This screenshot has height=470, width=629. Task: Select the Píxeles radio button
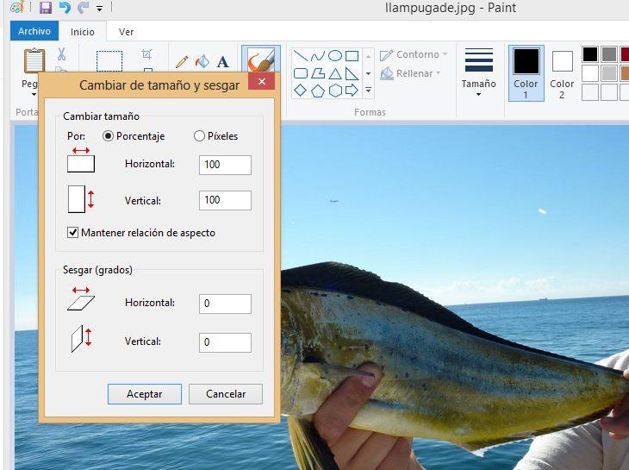(199, 136)
